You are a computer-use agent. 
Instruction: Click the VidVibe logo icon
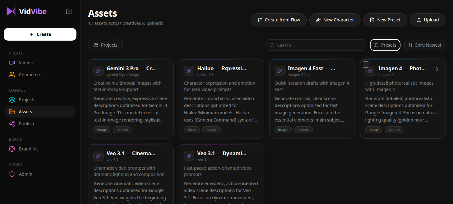11,11
